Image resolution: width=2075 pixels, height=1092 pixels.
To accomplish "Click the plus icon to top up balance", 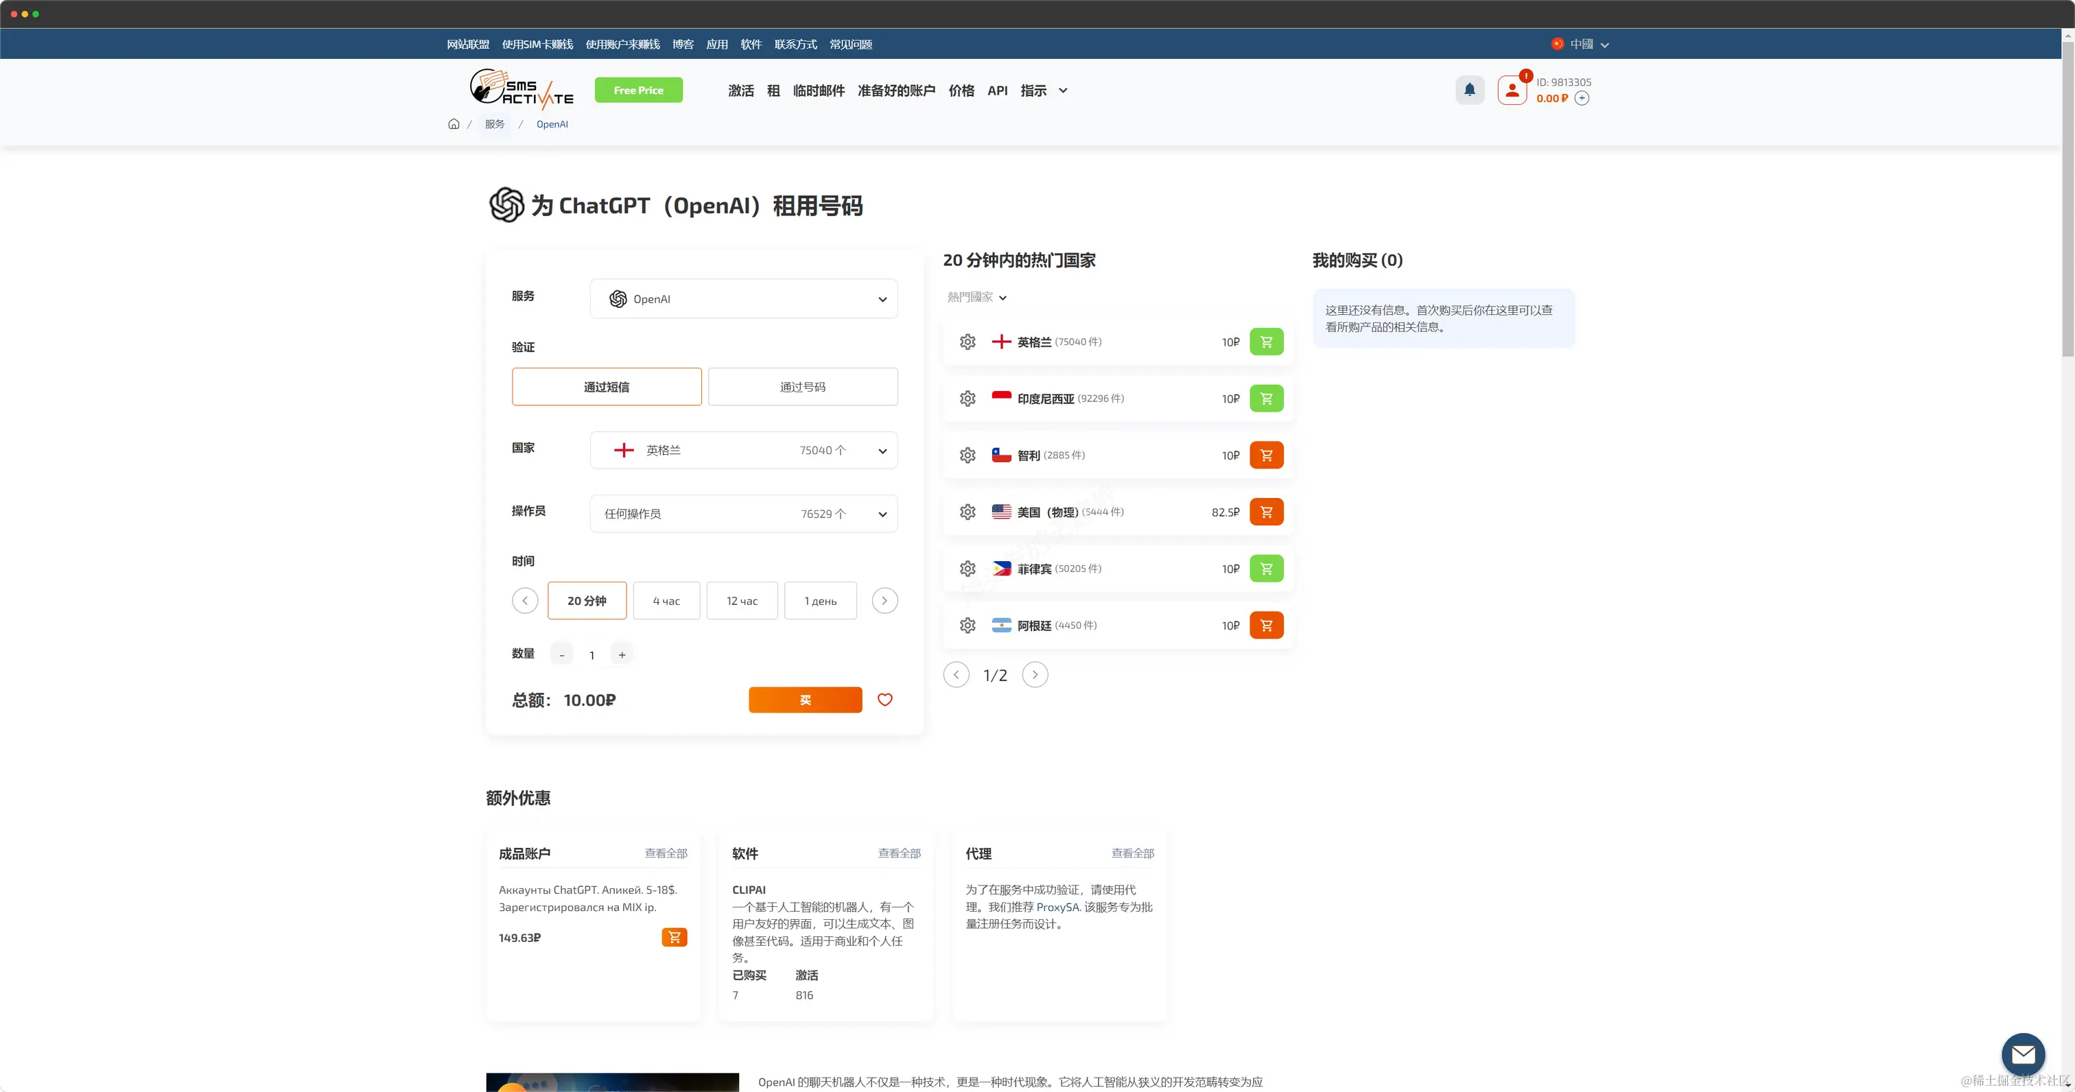I will (x=1582, y=98).
